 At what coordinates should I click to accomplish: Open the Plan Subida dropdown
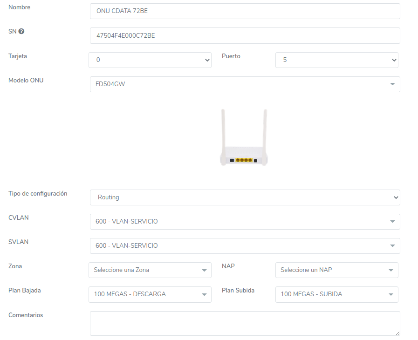coord(336,294)
